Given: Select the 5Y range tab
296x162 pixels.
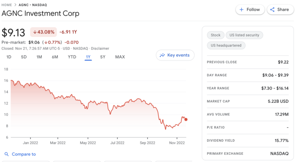Looking at the screenshot, I should 103,57.
